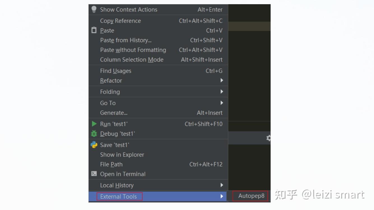374x210 pixels.
Task: Expand the Refactor submenu arrow
Action: click(x=222, y=81)
